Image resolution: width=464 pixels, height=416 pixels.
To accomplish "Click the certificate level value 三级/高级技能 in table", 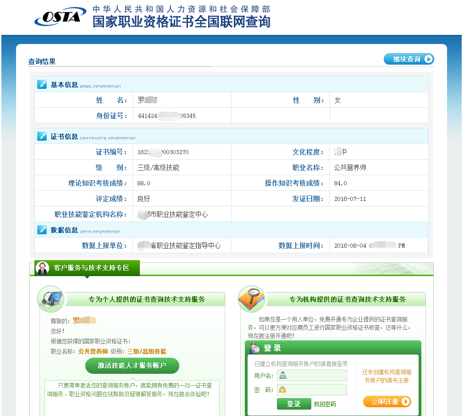I will click(158, 167).
